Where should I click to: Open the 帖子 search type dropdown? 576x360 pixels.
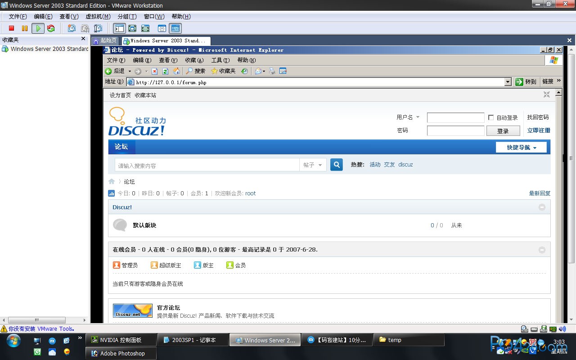[313, 165]
